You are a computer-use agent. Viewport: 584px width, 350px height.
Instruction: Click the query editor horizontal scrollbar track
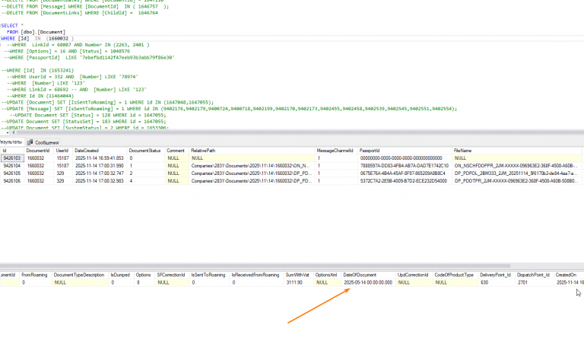[300, 132]
